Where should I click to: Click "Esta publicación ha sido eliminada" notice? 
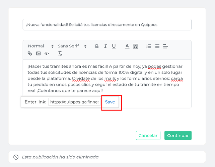pos(60,157)
